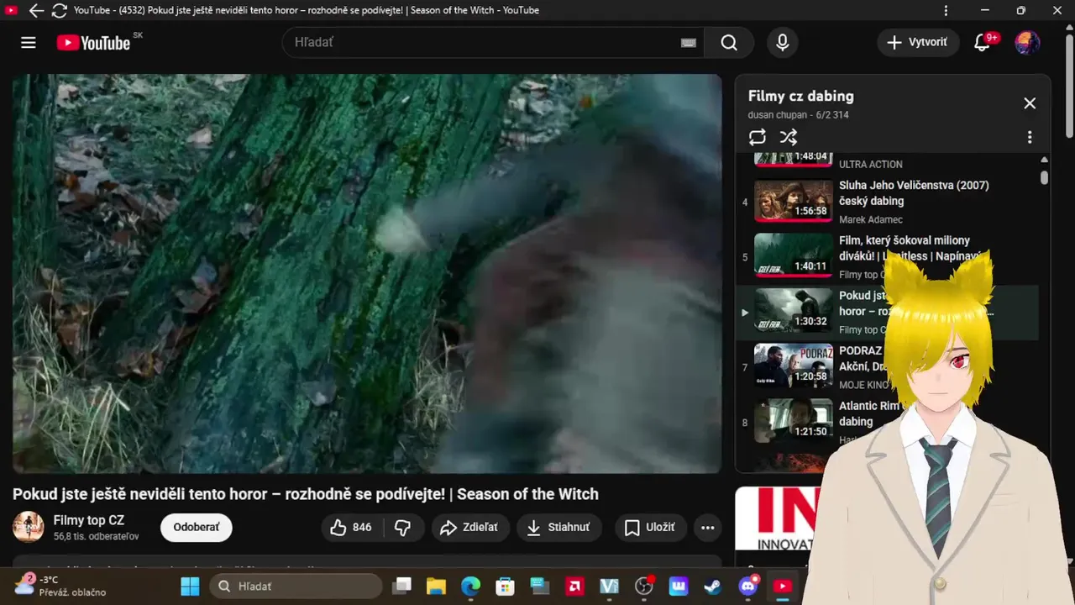Close the Filmy cz dabing playlist panel
Viewport: 1075px width, 605px height.
pos(1030,103)
